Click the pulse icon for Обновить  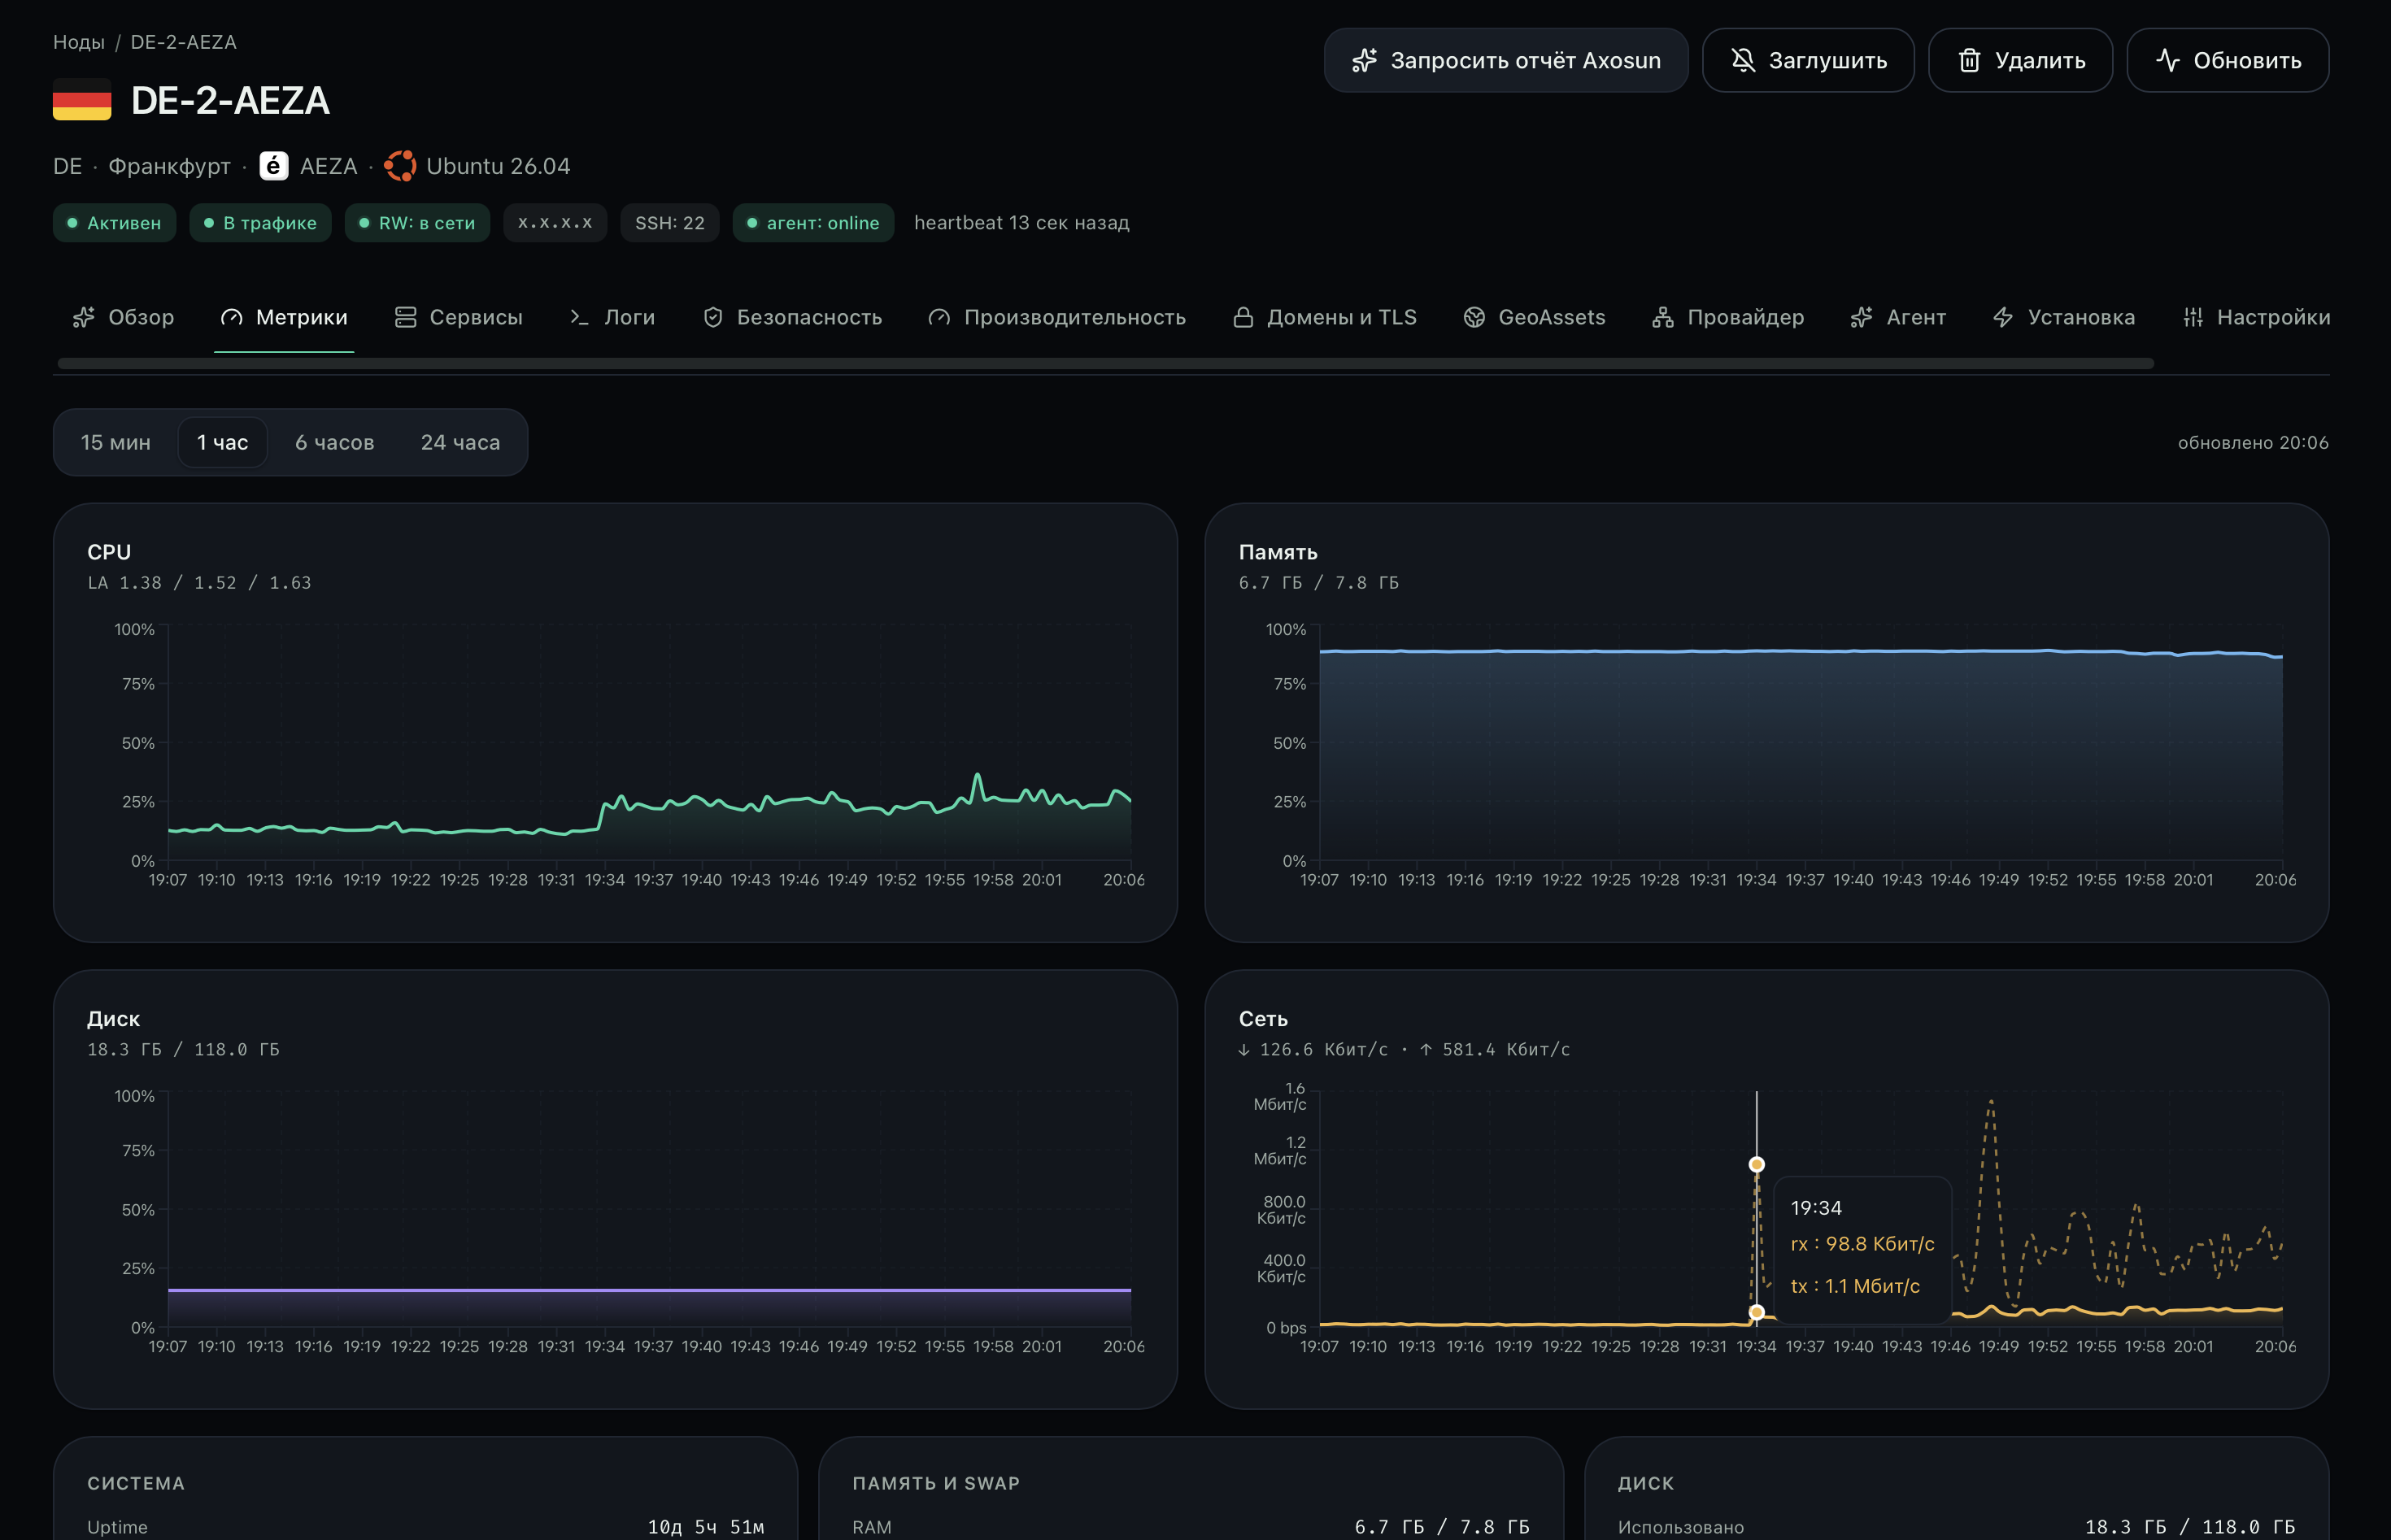click(x=2167, y=61)
